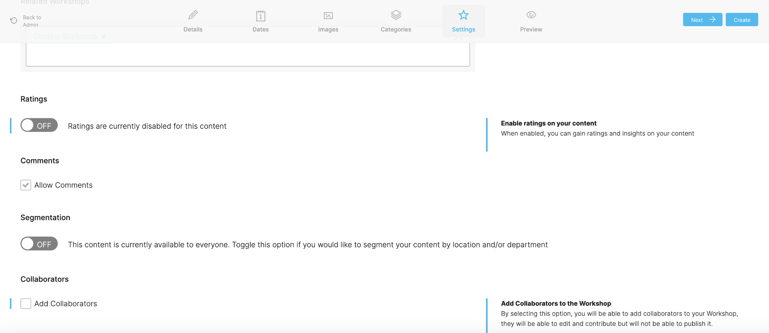Toggle the Segmentation switch on
The width and height of the screenshot is (769, 333).
(39, 244)
